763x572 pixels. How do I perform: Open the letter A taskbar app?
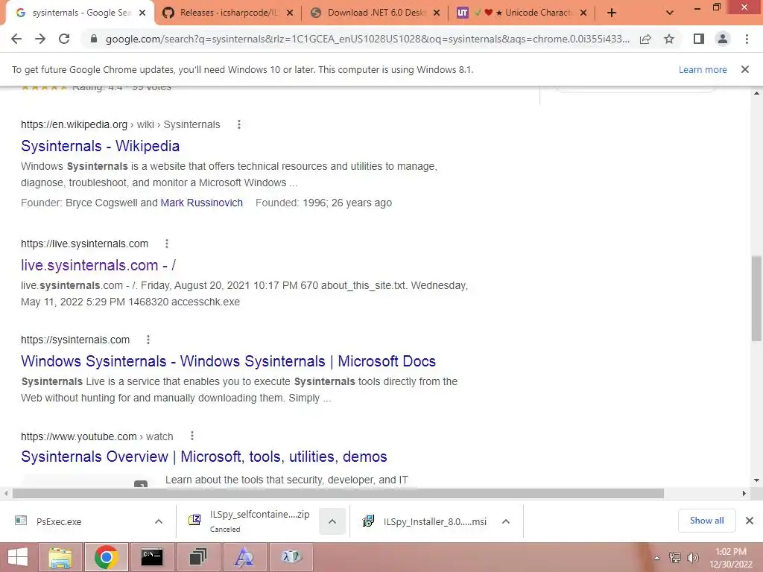(x=244, y=557)
